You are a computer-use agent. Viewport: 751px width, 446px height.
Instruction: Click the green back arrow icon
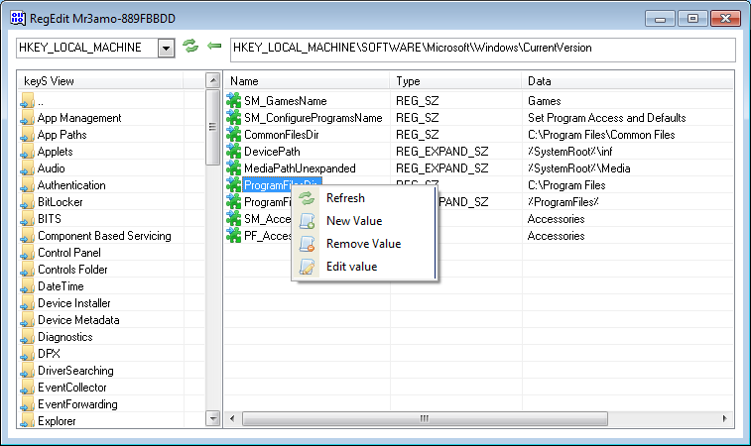coord(214,46)
